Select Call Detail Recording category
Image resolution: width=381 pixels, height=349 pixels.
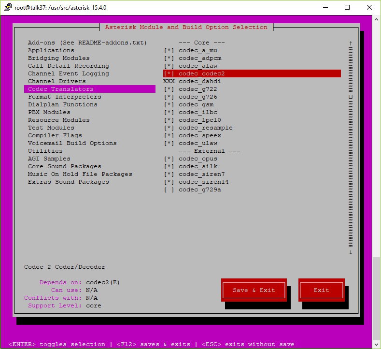[69, 66]
